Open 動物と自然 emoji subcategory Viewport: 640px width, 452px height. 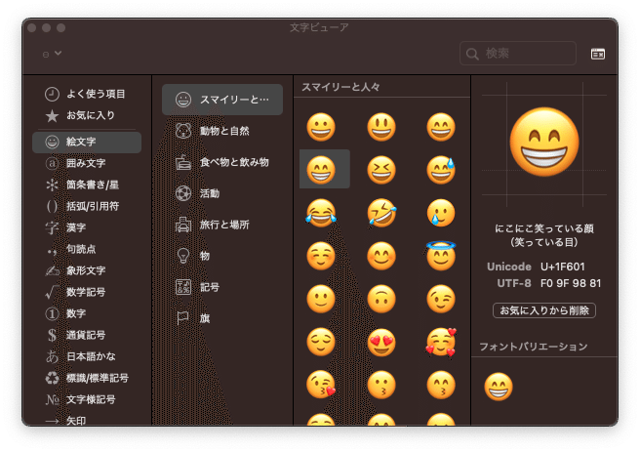point(222,131)
